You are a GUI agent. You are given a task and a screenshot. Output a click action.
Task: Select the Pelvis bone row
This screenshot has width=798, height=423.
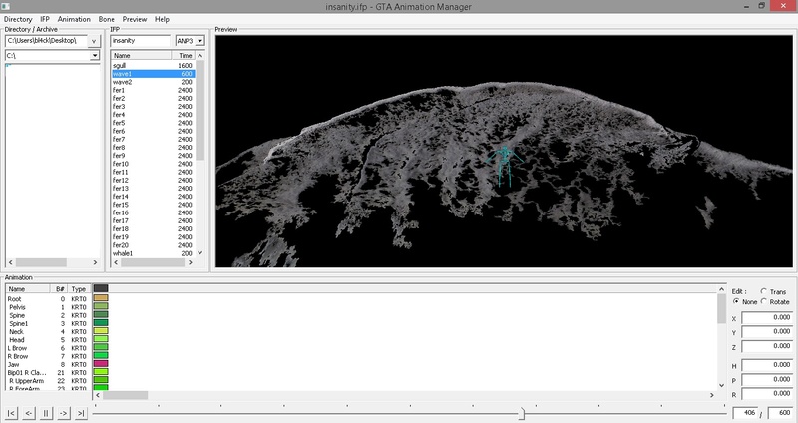click(x=48, y=307)
